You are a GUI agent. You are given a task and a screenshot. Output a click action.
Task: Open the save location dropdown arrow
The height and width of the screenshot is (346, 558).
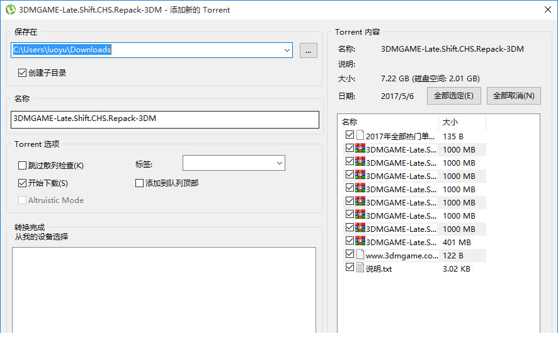pyautogui.click(x=287, y=50)
